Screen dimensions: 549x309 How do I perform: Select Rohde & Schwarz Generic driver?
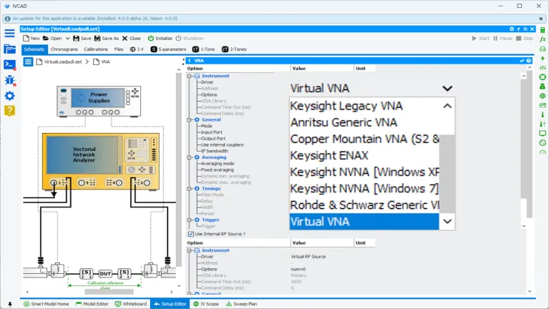pos(364,205)
